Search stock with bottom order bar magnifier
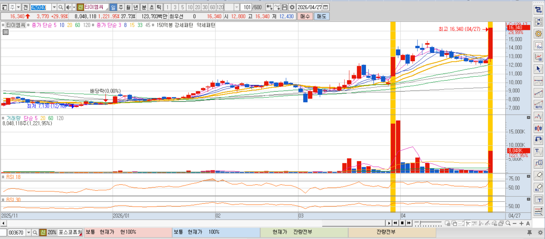The width and height of the screenshot is (545, 239). pos(35,232)
